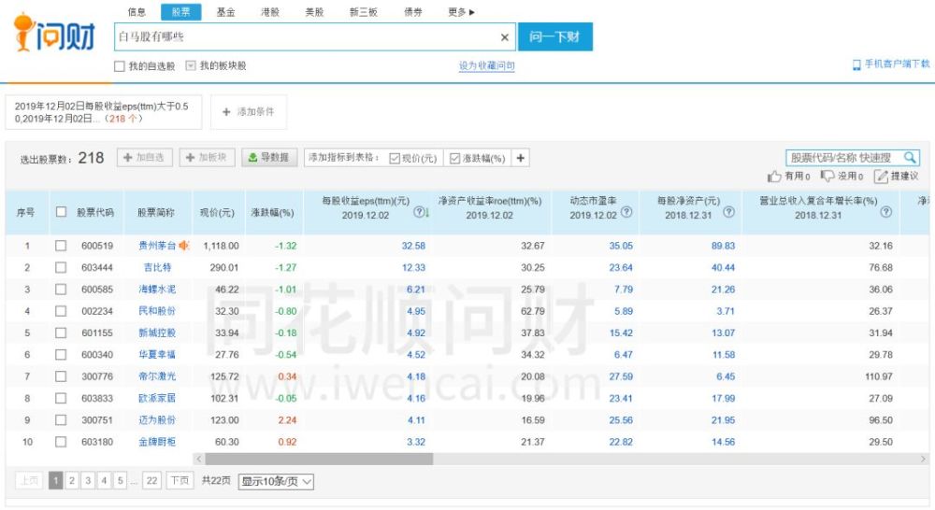935x510 pixels.
Task: Check the box for stock 002234
Action: coord(61,311)
